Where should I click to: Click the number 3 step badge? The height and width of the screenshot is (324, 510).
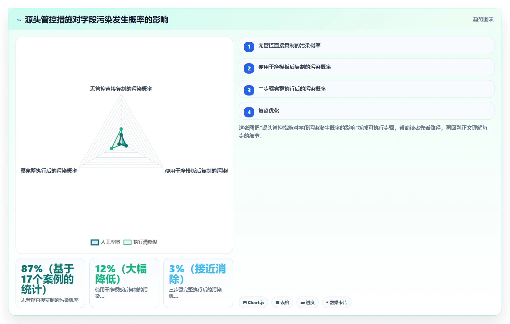click(249, 90)
